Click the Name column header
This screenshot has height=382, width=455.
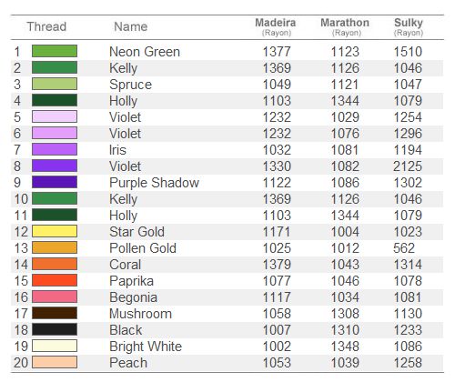(x=131, y=26)
